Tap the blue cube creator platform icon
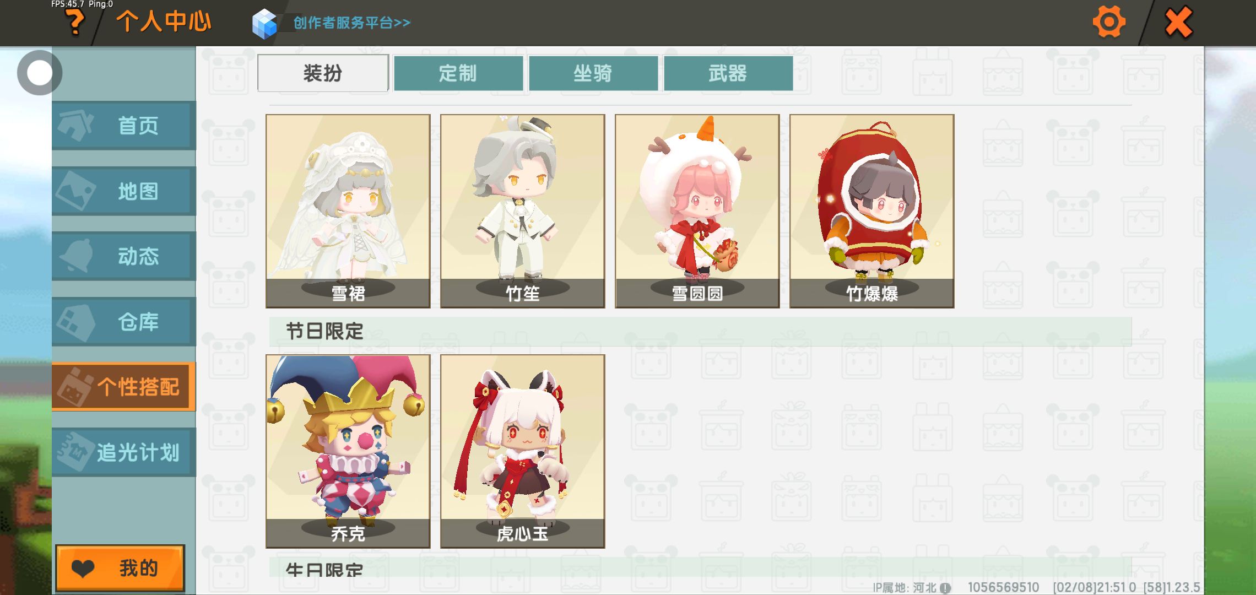Screen dimensions: 1256x595 [x=264, y=24]
